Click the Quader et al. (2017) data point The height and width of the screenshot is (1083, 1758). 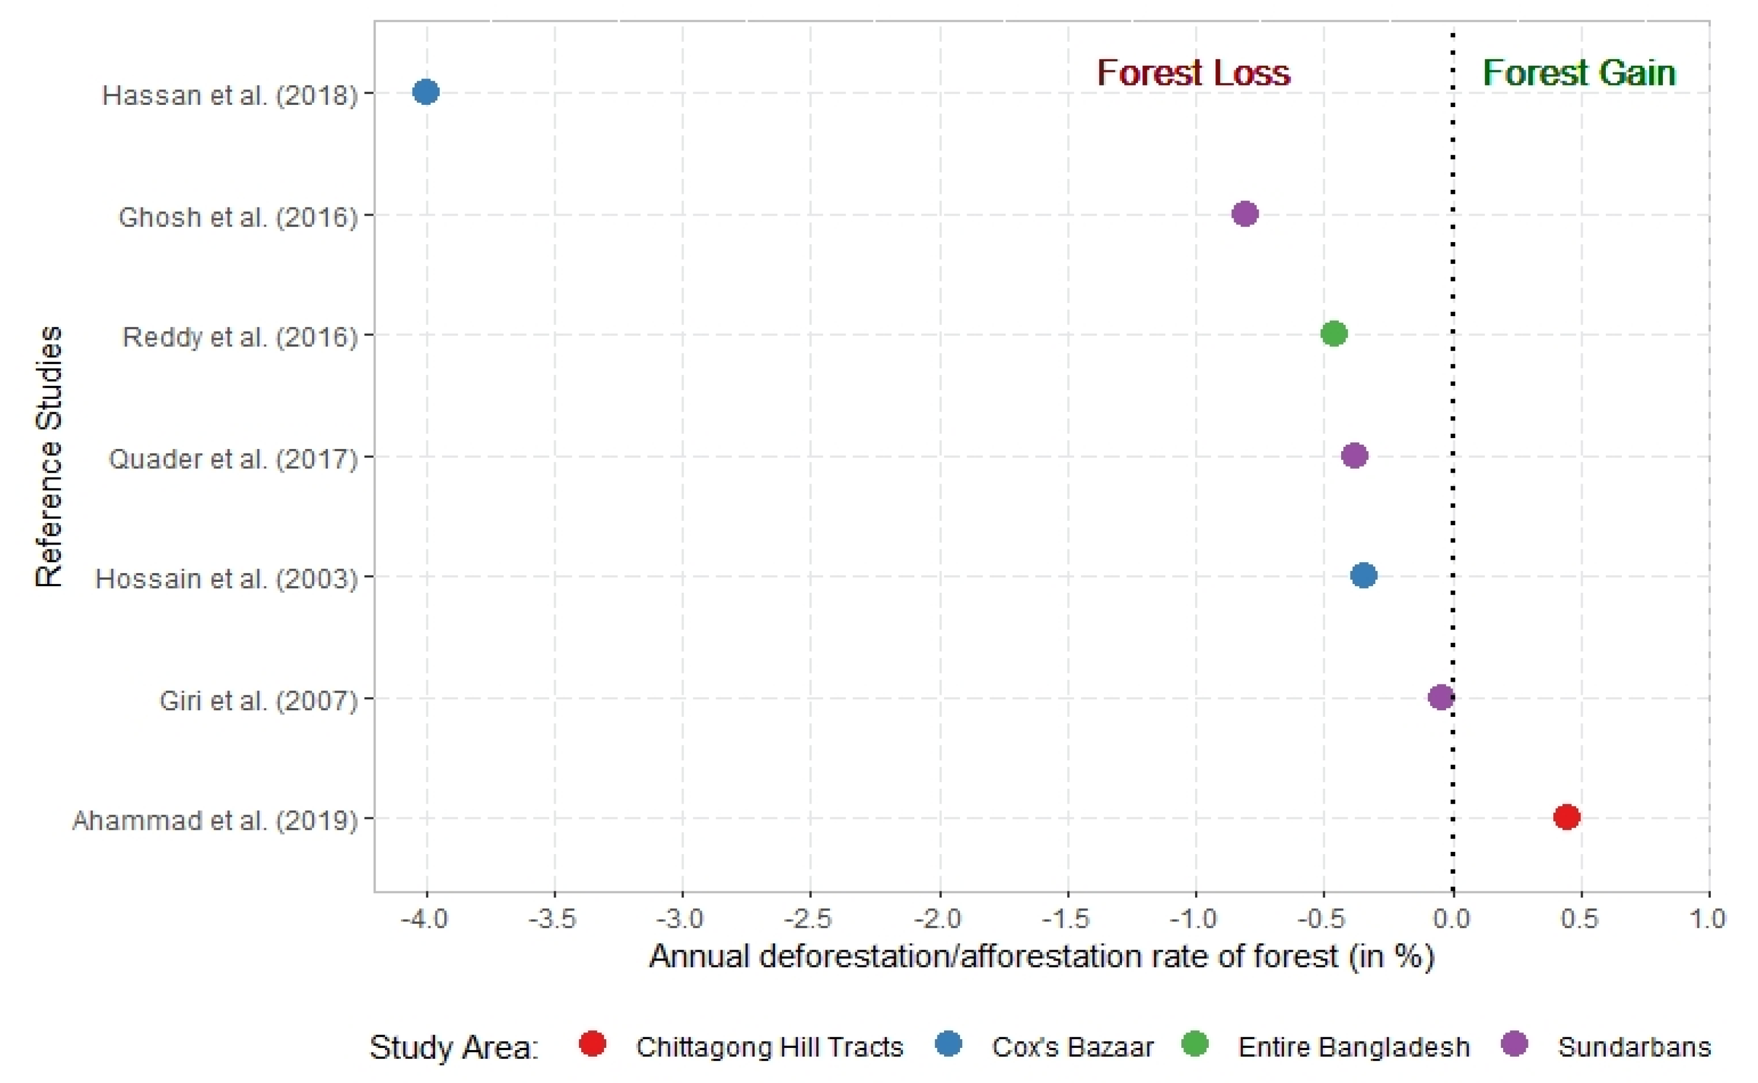point(1354,455)
